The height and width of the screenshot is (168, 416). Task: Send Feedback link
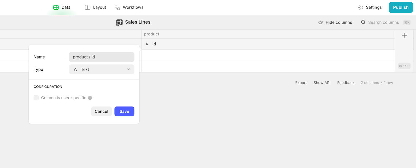point(346,83)
